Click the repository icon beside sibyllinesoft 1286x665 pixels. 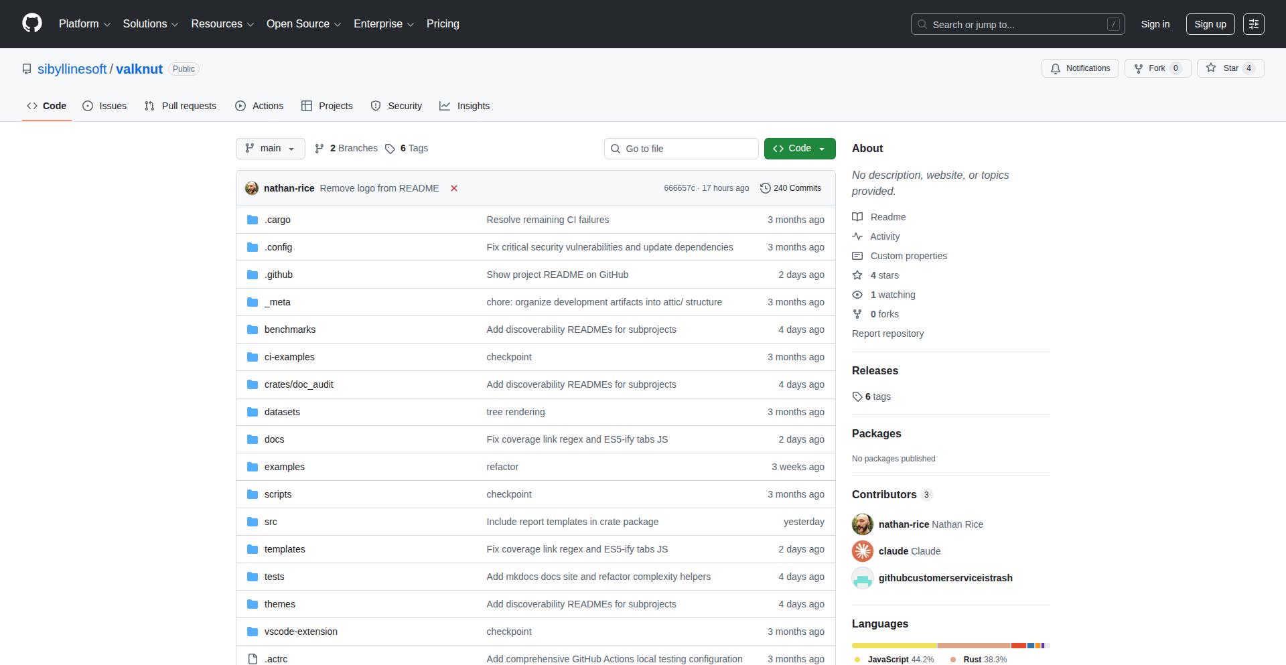pyautogui.click(x=27, y=69)
